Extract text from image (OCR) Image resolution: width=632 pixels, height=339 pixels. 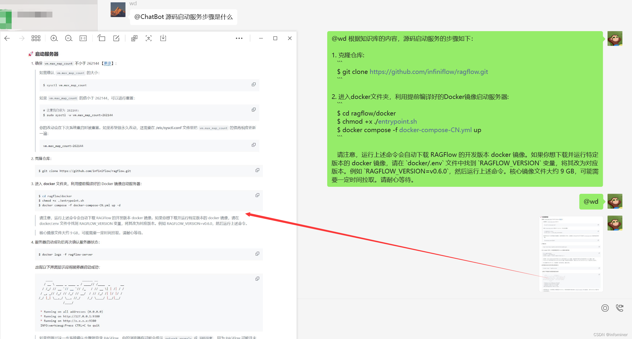point(149,38)
